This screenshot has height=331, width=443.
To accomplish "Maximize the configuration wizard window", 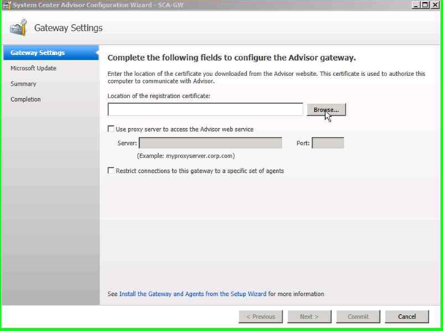I will 425,4.
